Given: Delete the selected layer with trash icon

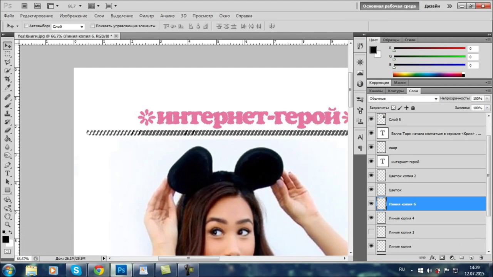Looking at the screenshot, I should [x=481, y=258].
